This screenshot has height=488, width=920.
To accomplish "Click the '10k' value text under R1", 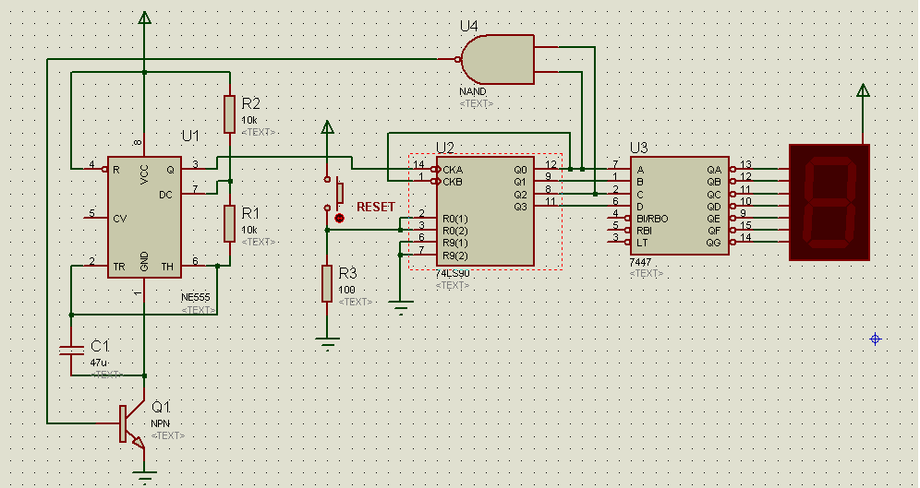I will coord(249,230).
